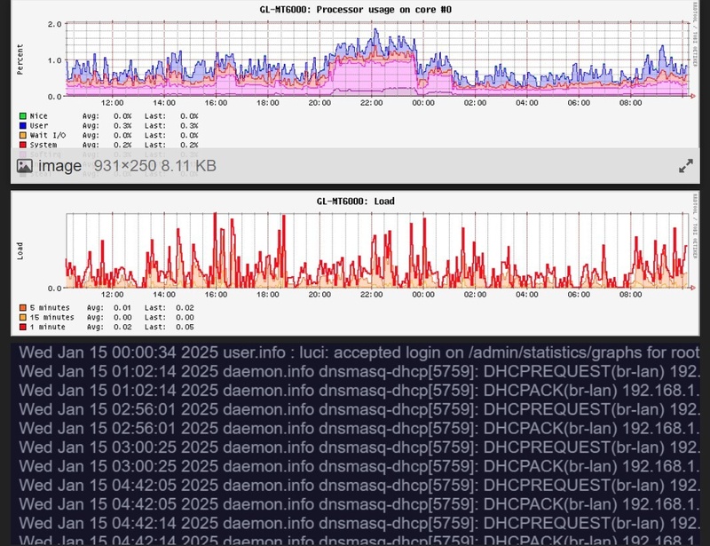Click the 'User' legend label
This screenshot has width=710, height=546.
point(38,125)
